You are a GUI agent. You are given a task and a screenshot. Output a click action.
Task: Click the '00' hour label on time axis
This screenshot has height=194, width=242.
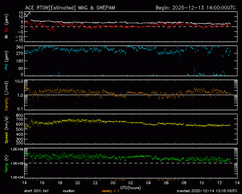tap(113, 183)
